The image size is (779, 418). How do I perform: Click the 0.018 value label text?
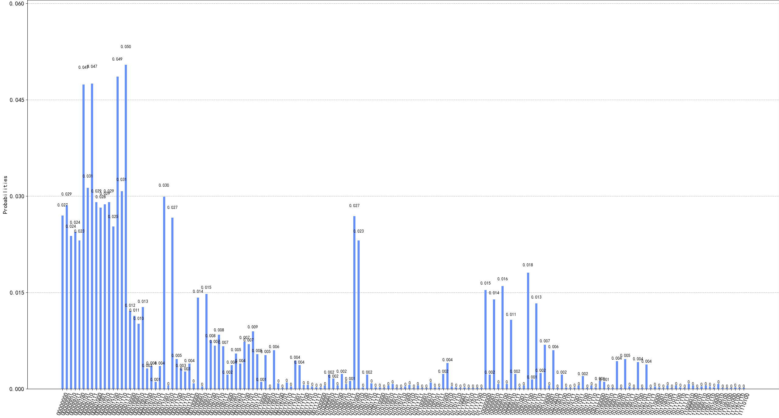(x=528, y=265)
